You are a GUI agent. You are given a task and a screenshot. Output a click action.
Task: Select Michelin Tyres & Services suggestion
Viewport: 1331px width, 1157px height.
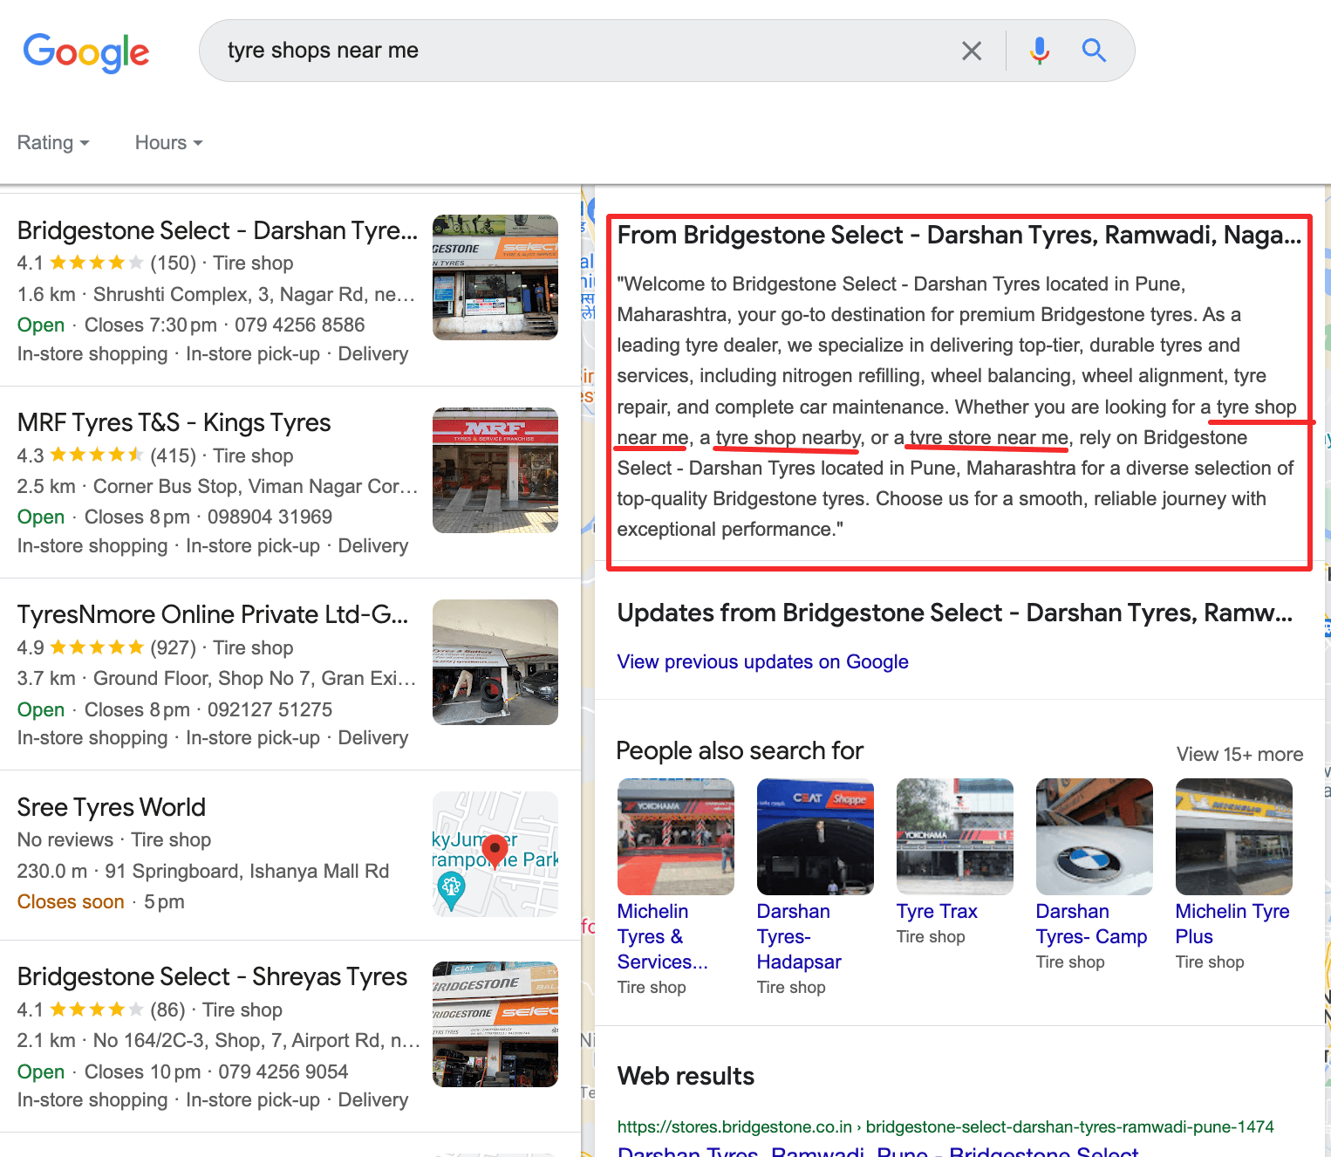coord(662,936)
